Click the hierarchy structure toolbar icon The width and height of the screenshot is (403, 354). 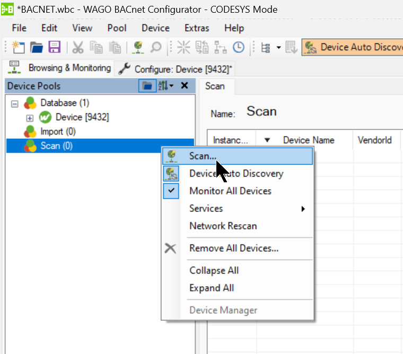[x=220, y=47]
